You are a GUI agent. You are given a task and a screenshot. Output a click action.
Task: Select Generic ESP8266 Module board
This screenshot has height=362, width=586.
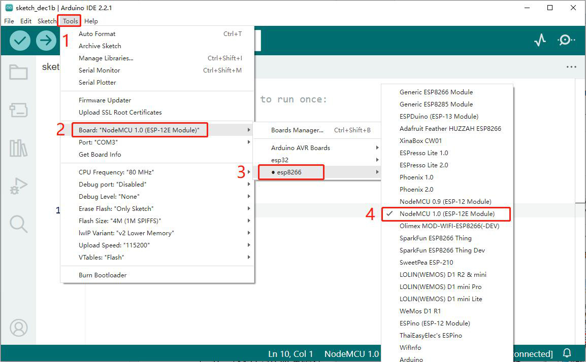[447, 92]
